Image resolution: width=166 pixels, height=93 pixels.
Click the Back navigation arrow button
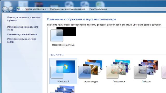pyautogui.click(x=5, y=9)
